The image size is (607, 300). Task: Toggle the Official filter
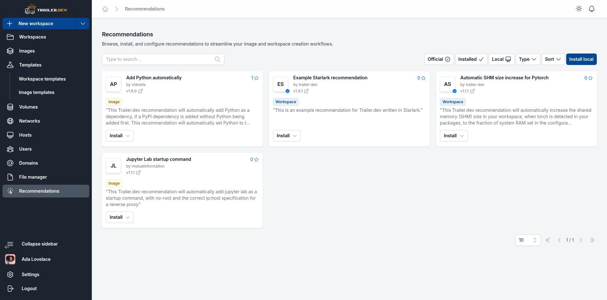pyautogui.click(x=439, y=59)
